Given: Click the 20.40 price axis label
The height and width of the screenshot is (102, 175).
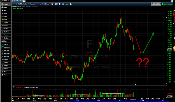Looking at the screenshot, I should [169, 11].
